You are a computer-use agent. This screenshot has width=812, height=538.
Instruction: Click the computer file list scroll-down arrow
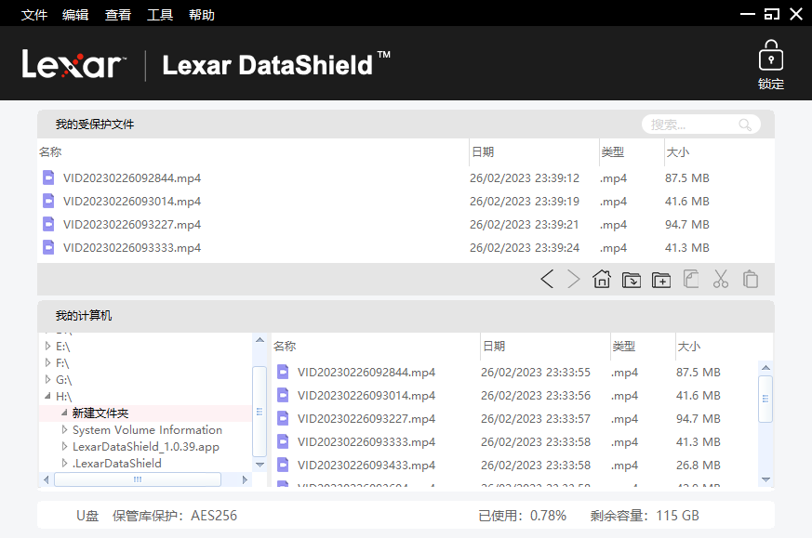coord(765,479)
